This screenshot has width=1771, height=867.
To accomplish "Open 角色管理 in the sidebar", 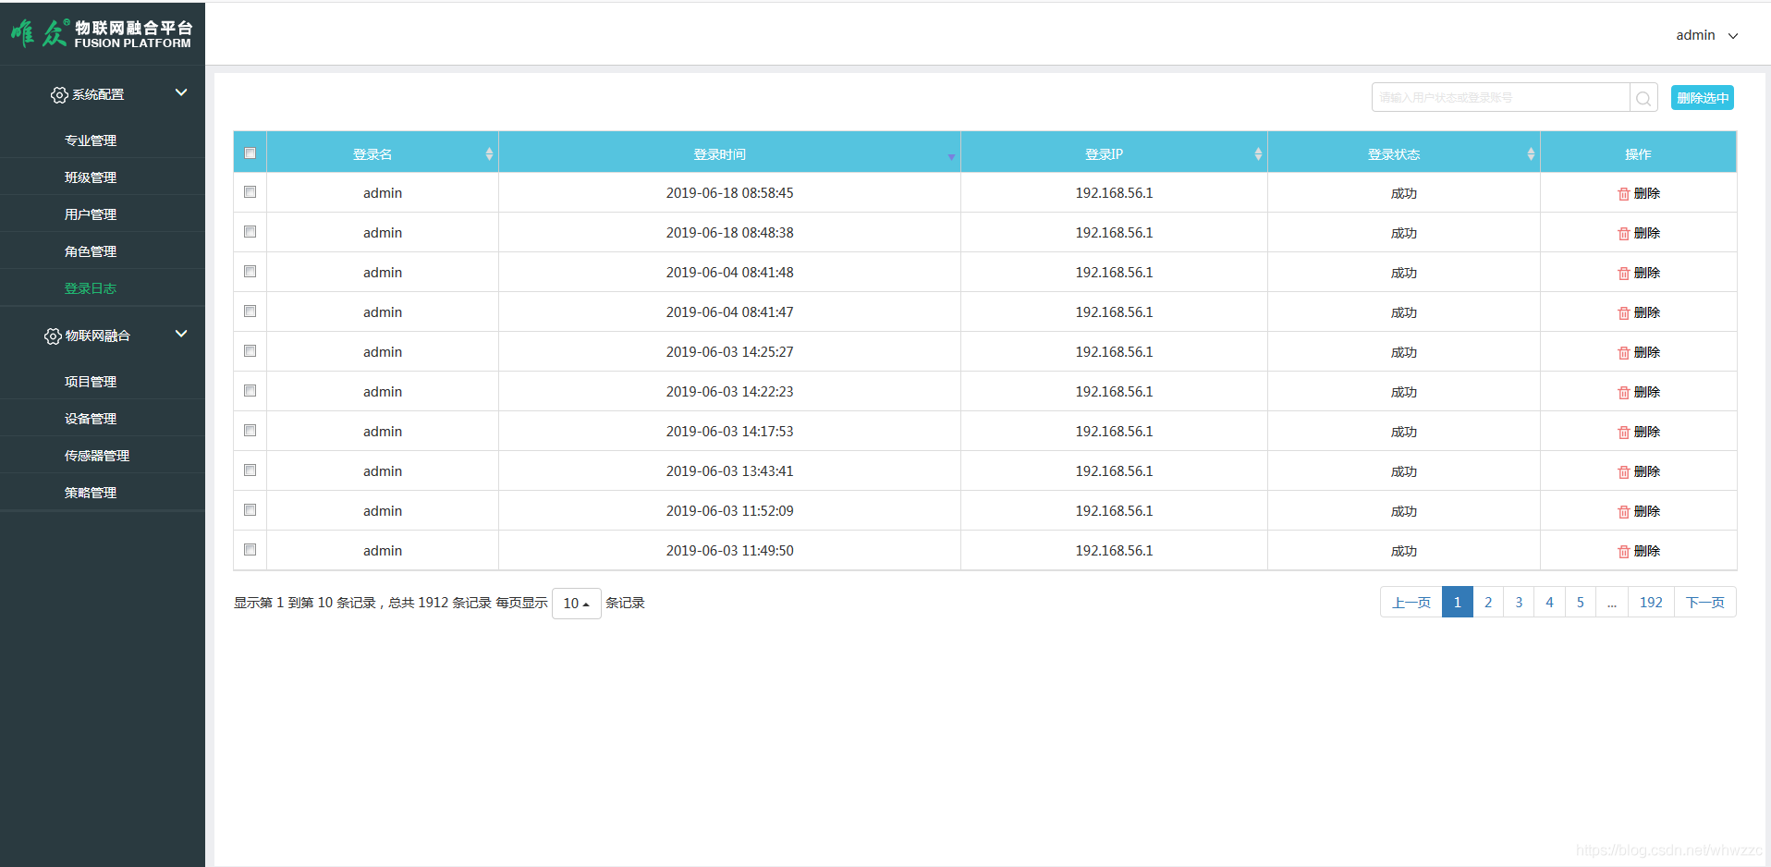I will (x=91, y=251).
